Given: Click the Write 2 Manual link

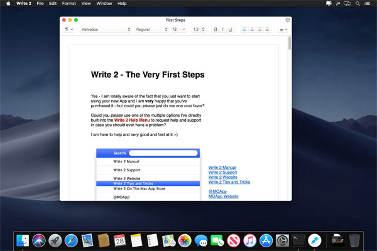Looking at the screenshot, I should point(222,168).
